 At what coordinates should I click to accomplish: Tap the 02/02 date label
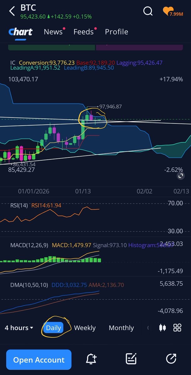tap(144, 191)
